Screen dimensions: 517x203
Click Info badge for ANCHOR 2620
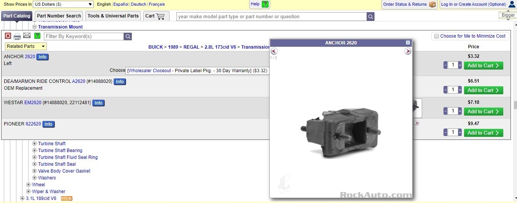42,57
